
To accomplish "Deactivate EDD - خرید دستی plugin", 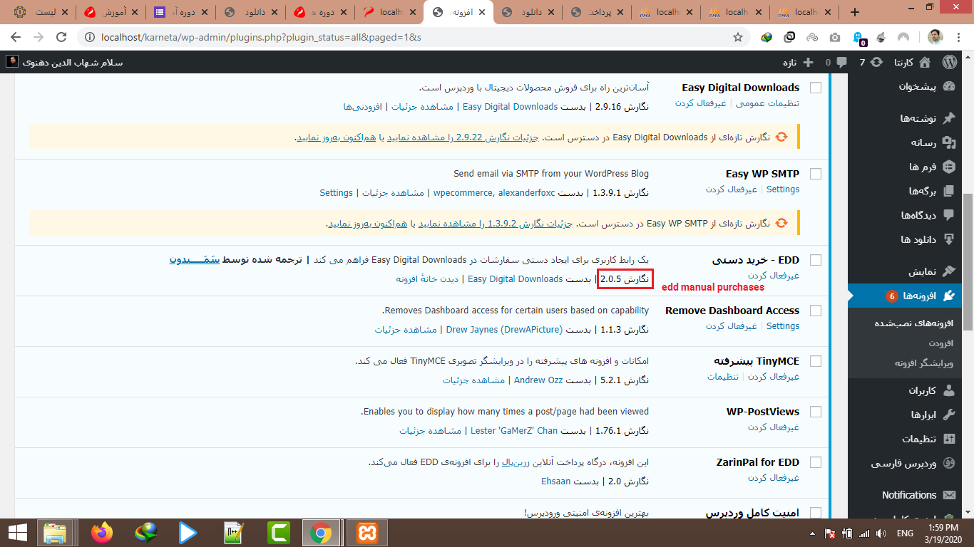I will 774,276.
